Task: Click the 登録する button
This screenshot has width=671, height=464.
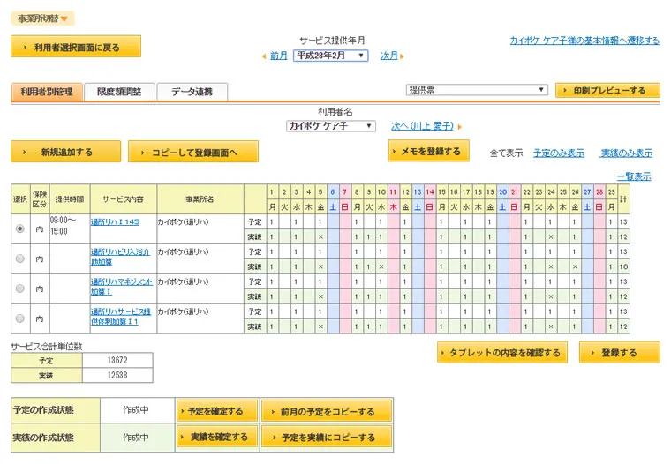Action: (619, 353)
